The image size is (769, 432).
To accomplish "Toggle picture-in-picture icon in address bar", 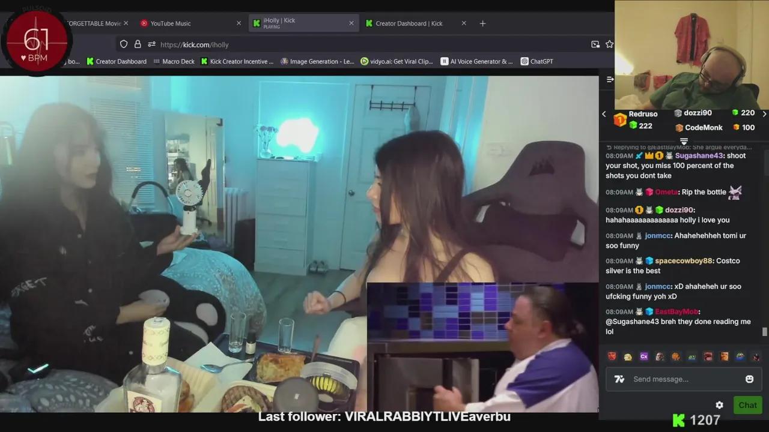I will tap(595, 44).
